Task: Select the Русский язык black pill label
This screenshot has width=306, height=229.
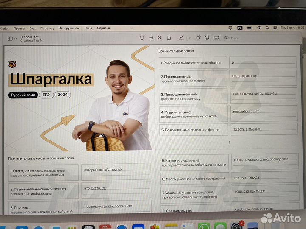Action: tap(23, 95)
